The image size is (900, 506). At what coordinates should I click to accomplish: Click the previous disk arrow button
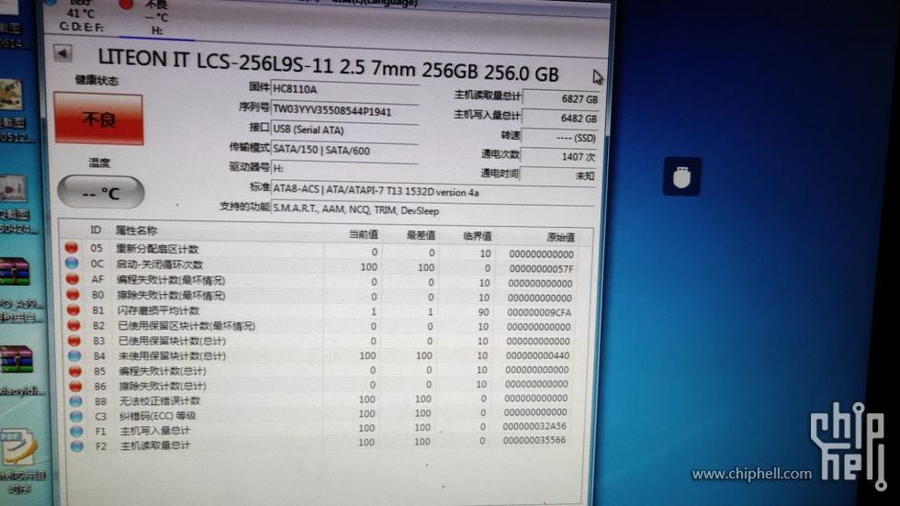pos(63,54)
